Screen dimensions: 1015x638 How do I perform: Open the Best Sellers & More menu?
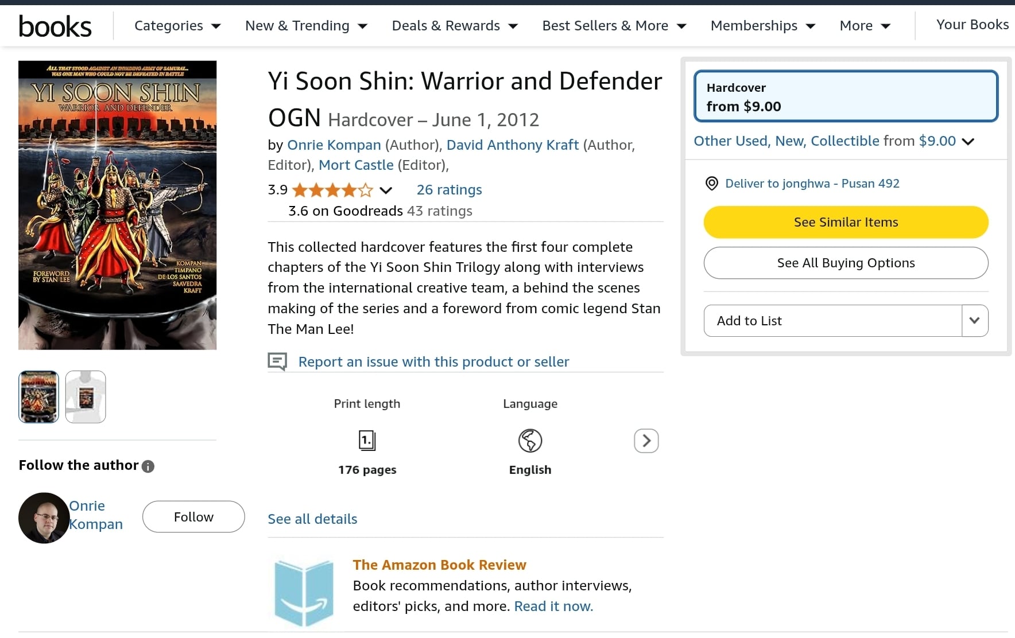click(x=614, y=26)
